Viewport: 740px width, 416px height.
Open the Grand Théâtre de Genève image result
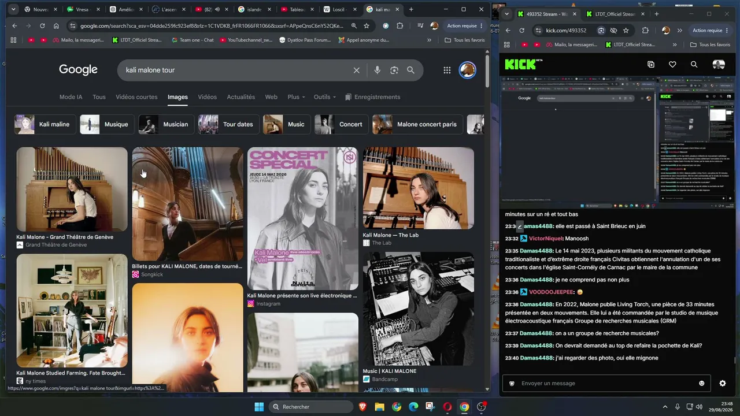[x=72, y=189]
